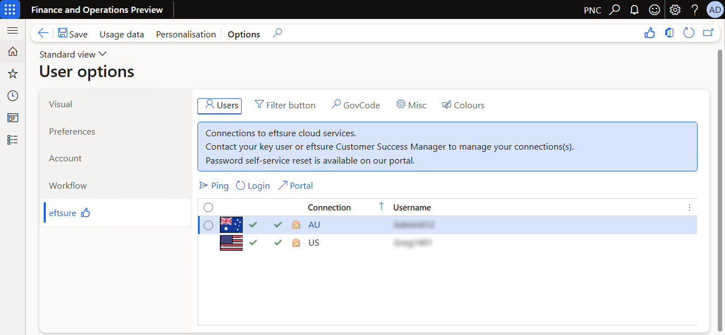
Task: Click the back arrow in the action bar
Action: [x=43, y=33]
